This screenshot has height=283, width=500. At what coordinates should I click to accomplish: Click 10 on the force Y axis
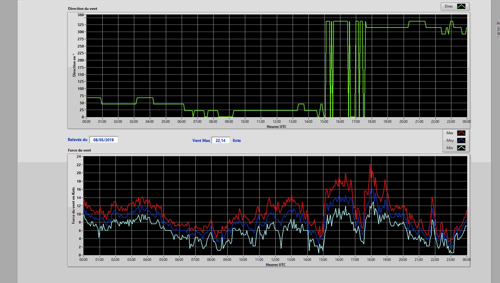click(x=79, y=214)
